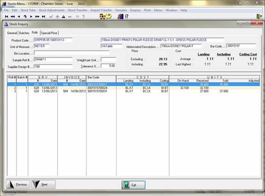Click the question mark help icon
265x196 pixels.
[83, 17]
